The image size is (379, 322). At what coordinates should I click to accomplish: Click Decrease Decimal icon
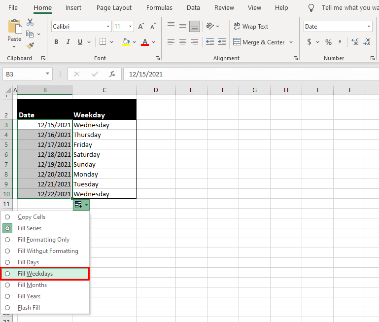[x=367, y=42]
